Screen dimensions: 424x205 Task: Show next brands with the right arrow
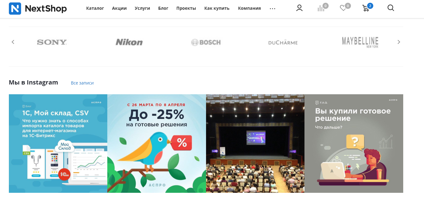click(399, 42)
